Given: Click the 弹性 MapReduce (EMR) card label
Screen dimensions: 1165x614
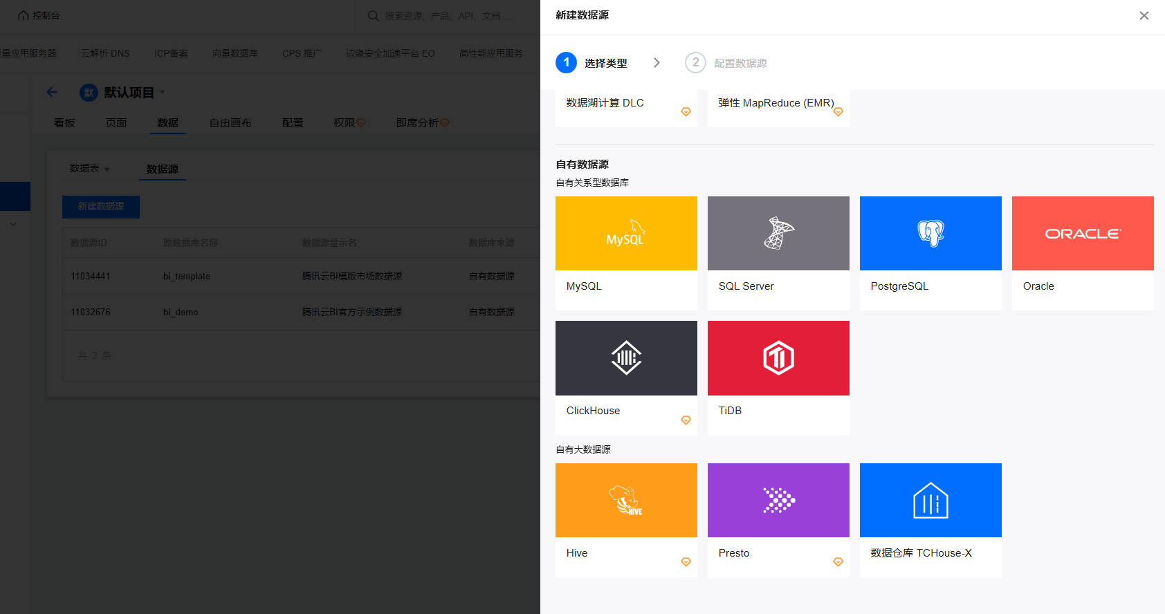Looking at the screenshot, I should click(x=776, y=103).
